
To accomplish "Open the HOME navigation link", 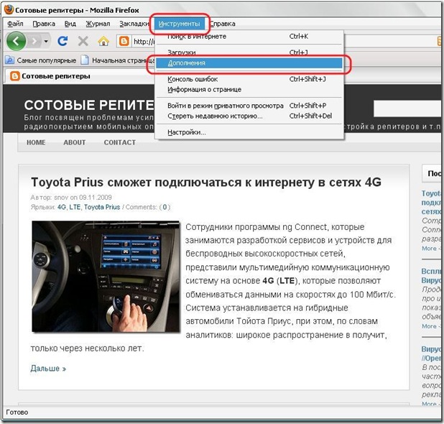I will tap(36, 142).
